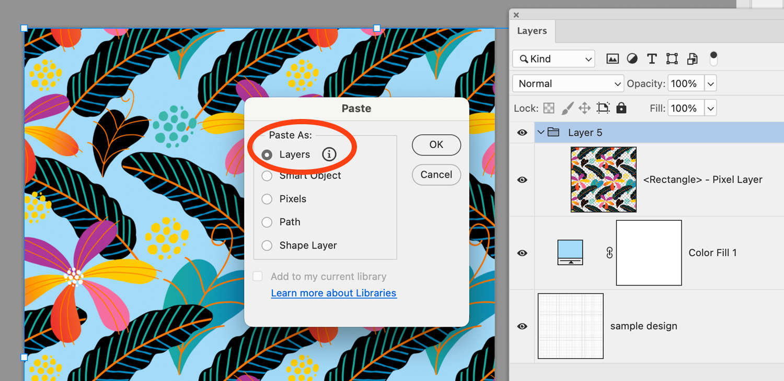The height and width of the screenshot is (381, 784).
Task: Click the pixel layers filter icon
Action: (613, 58)
